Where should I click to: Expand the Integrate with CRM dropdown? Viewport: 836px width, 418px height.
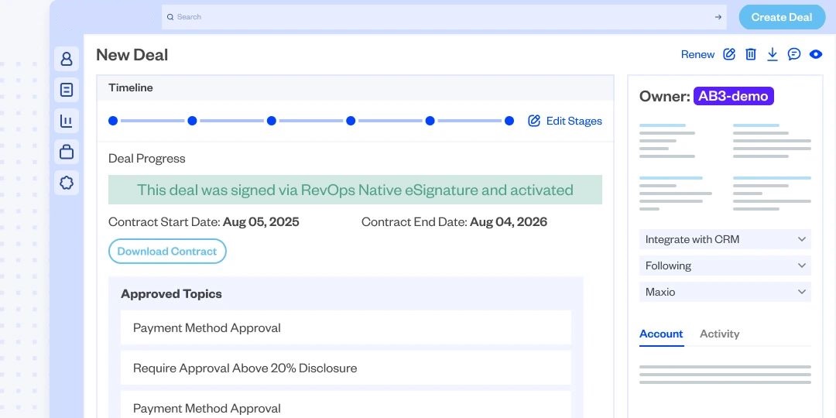pyautogui.click(x=725, y=239)
